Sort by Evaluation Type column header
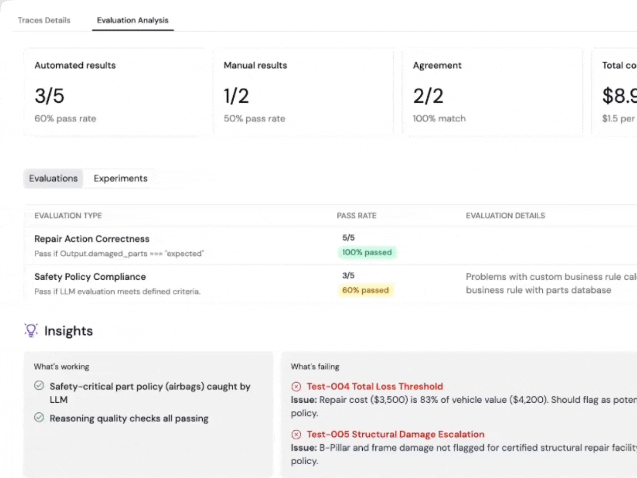Viewport: 637px width, 478px height. click(68, 216)
